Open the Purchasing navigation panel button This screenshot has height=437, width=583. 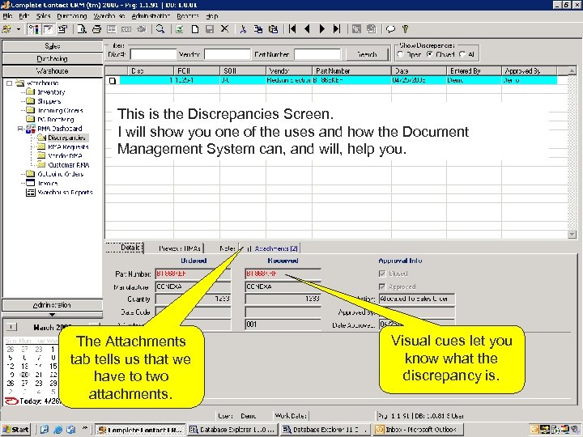[53, 58]
